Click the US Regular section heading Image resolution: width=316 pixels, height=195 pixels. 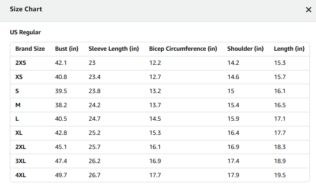click(x=25, y=32)
